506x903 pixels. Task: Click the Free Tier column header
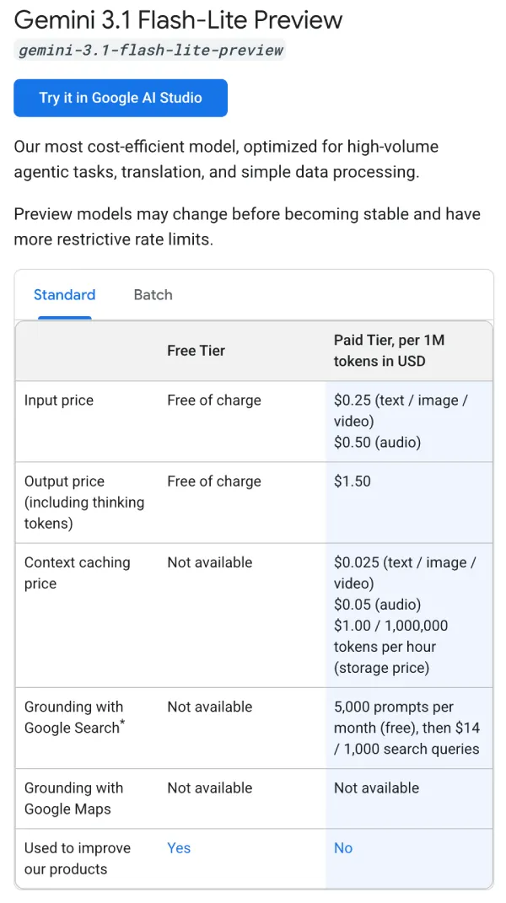pos(196,351)
